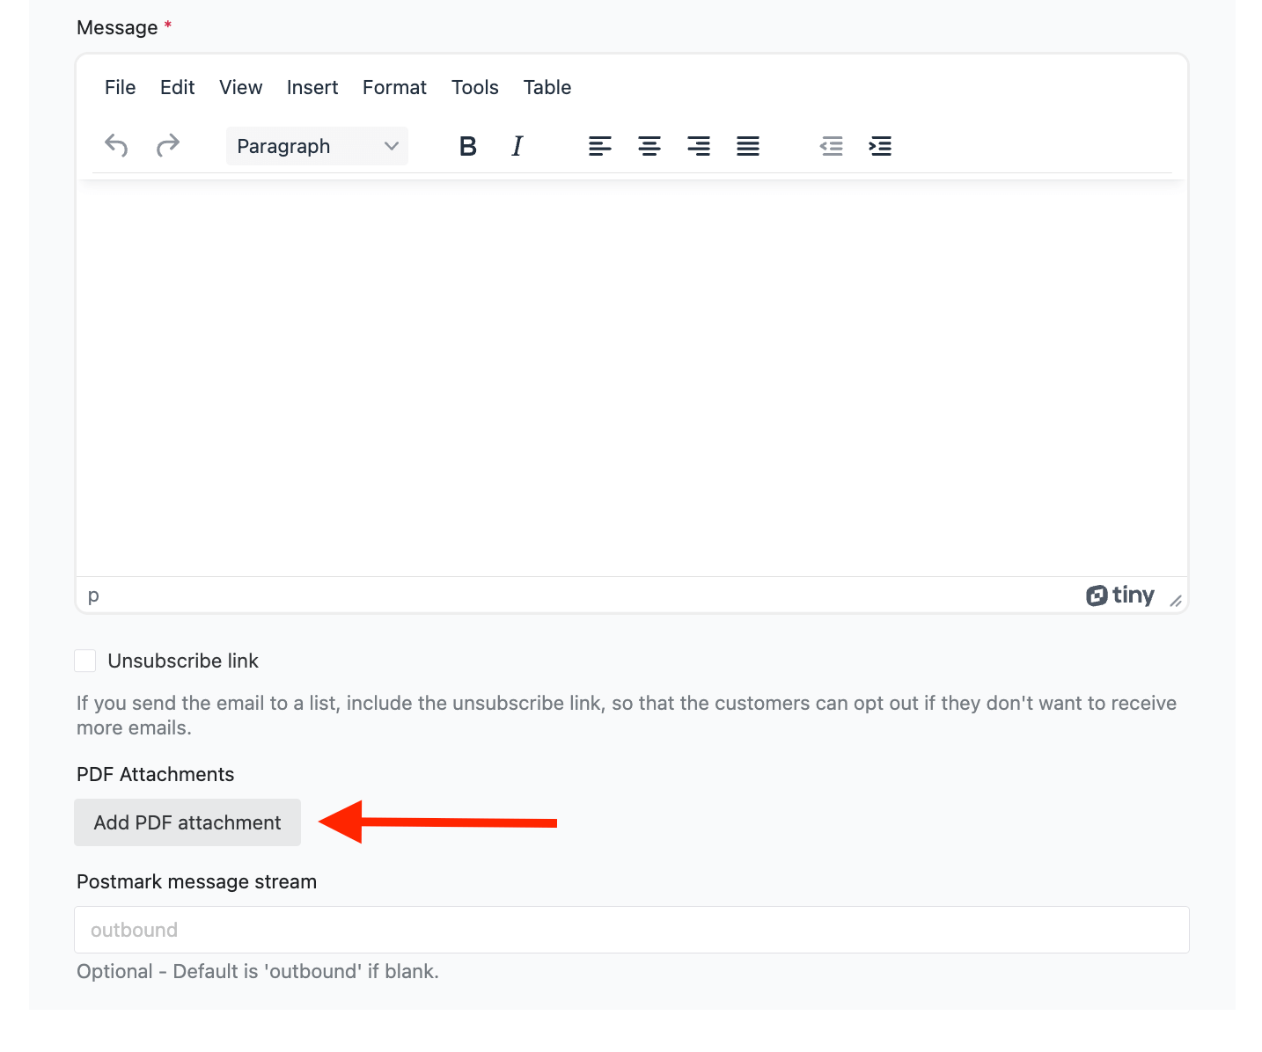Viewport: 1262px width, 1052px height.
Task: Open the File menu
Action: 120,87
